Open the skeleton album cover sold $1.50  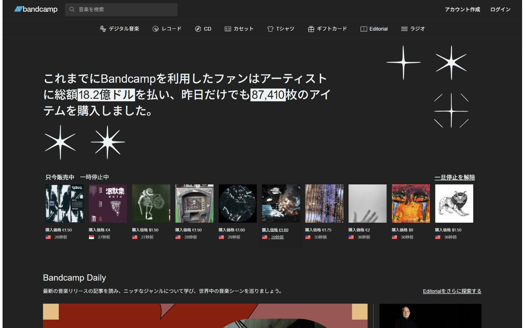tap(151, 203)
